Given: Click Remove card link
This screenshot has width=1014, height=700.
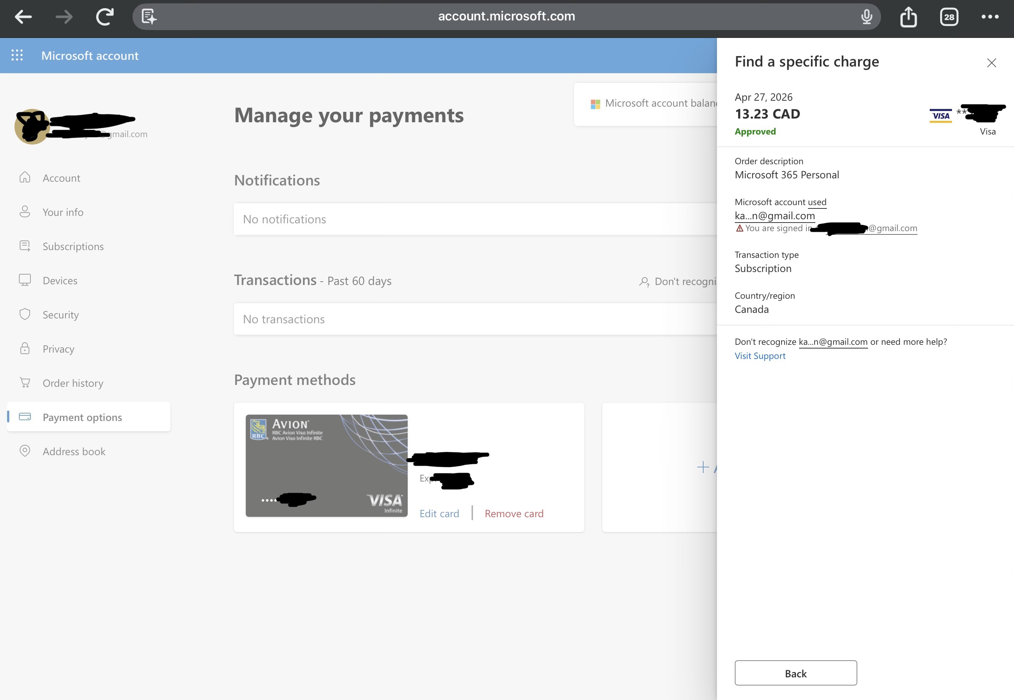Looking at the screenshot, I should (x=514, y=513).
